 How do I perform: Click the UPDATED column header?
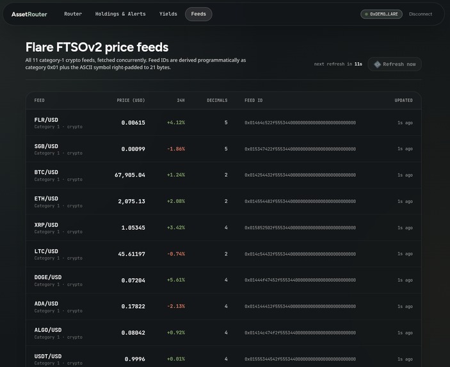pos(403,100)
